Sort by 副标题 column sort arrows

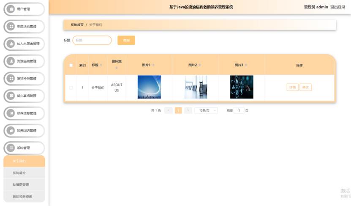[117, 68]
